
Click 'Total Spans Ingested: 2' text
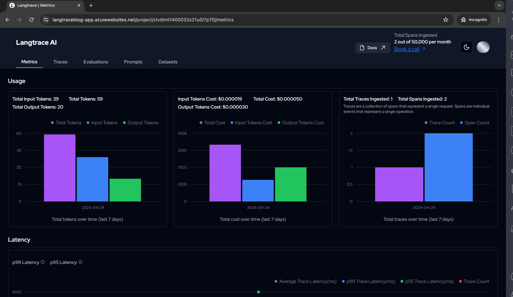click(x=422, y=99)
